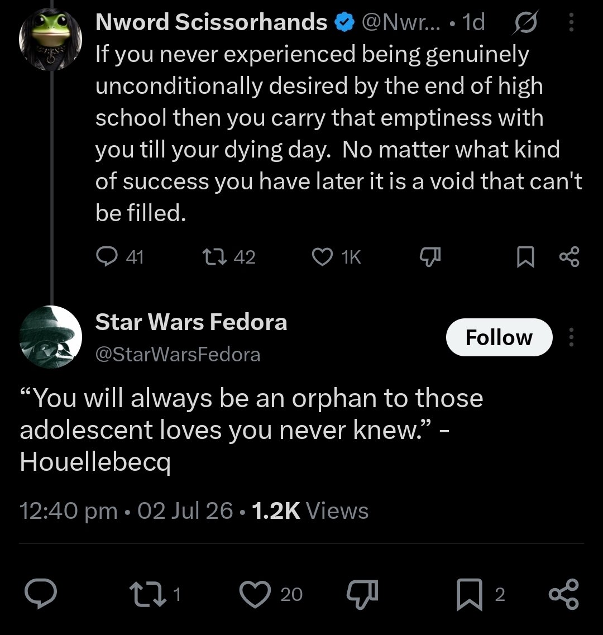Open the fedora hat avatar profile
The height and width of the screenshot is (635, 603).
coord(51,337)
